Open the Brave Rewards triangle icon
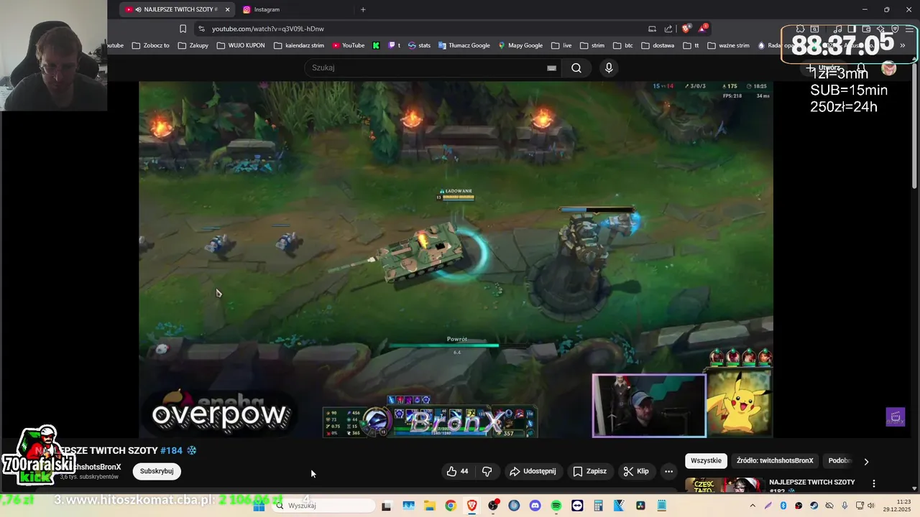This screenshot has height=517, width=920. (x=703, y=29)
